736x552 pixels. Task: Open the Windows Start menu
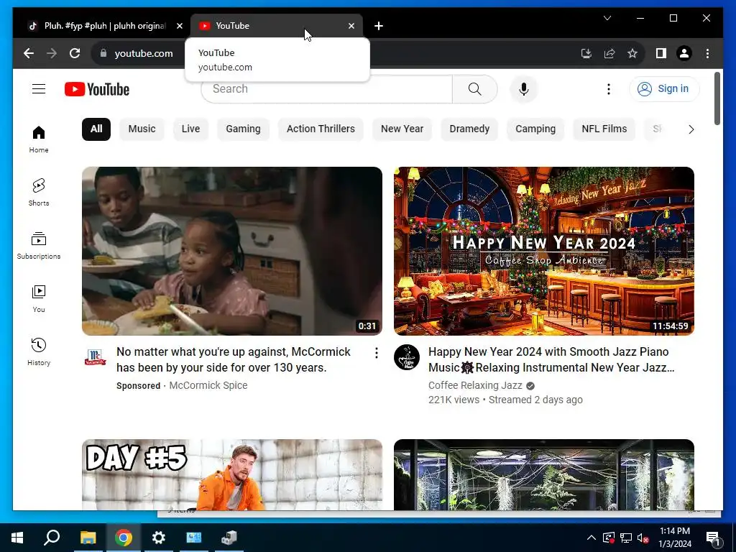coord(17,538)
